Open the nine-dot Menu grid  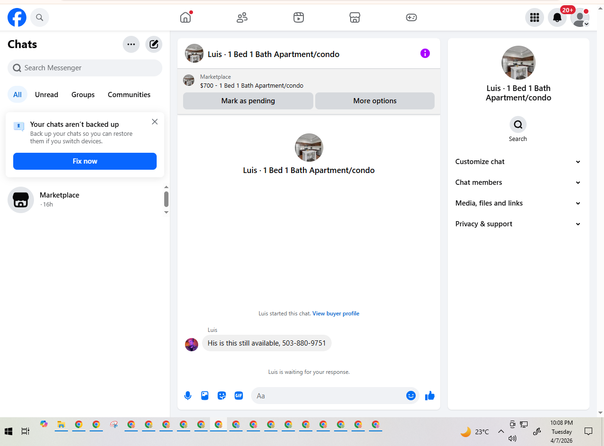(x=535, y=17)
